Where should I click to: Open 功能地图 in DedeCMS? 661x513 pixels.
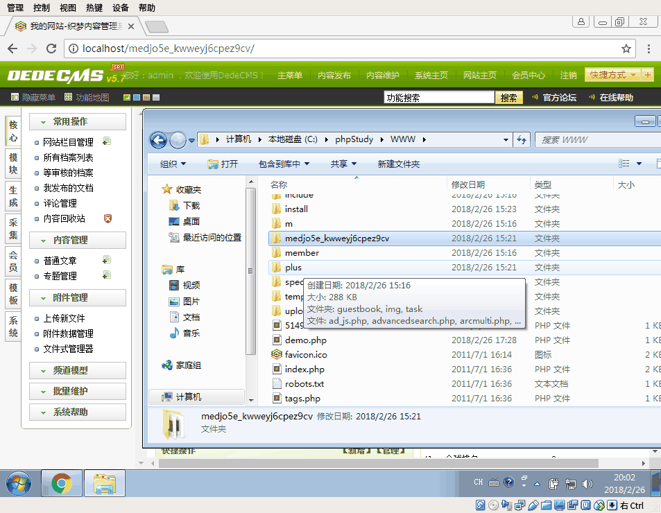[x=87, y=98]
